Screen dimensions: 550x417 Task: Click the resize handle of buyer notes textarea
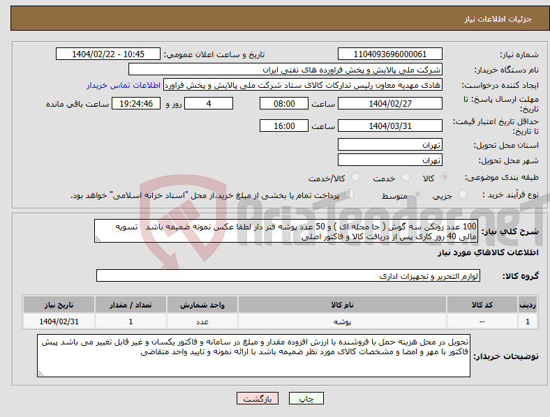(x=40, y=374)
